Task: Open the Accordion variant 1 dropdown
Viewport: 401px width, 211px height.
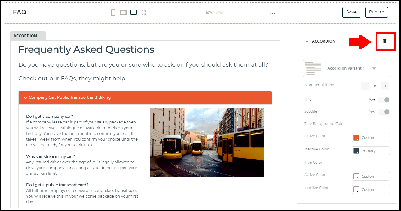Action: click(347, 68)
